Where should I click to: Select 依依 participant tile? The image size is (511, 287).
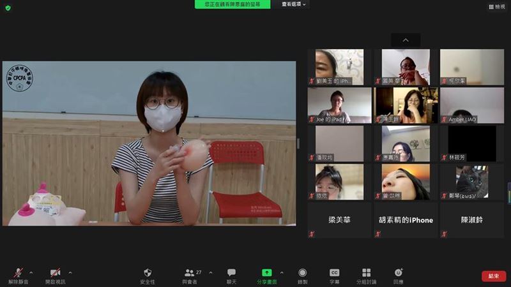click(339, 182)
